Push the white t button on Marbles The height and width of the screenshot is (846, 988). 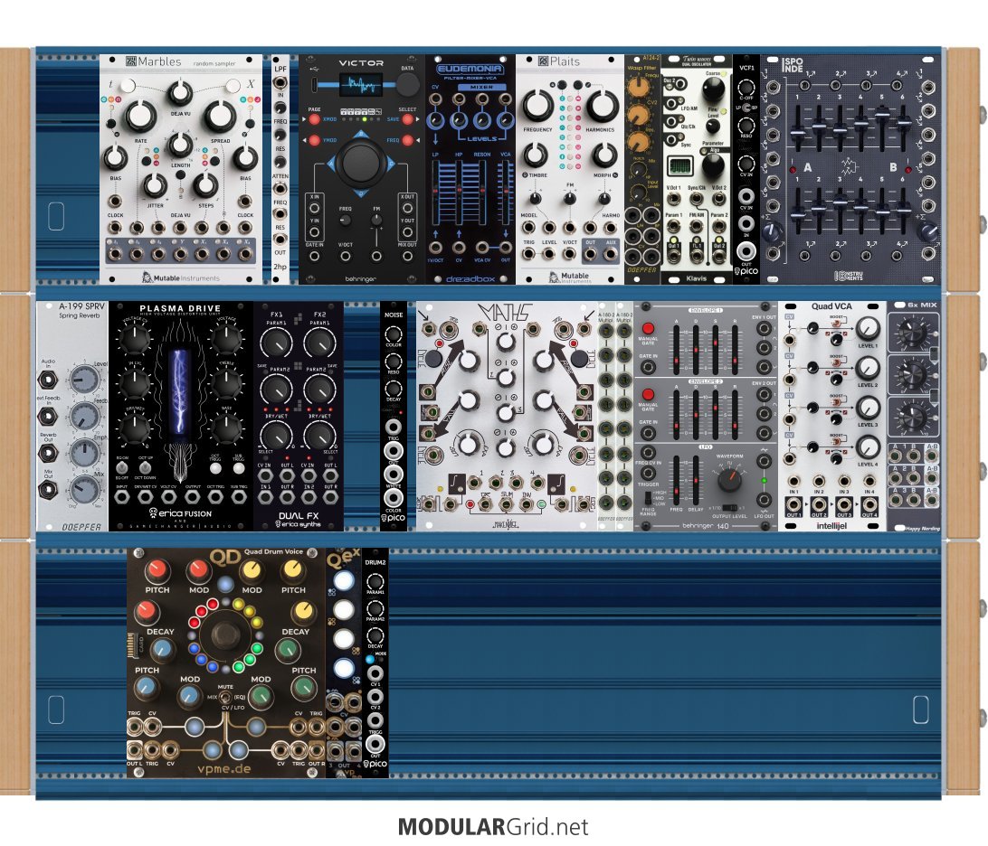pos(128,85)
